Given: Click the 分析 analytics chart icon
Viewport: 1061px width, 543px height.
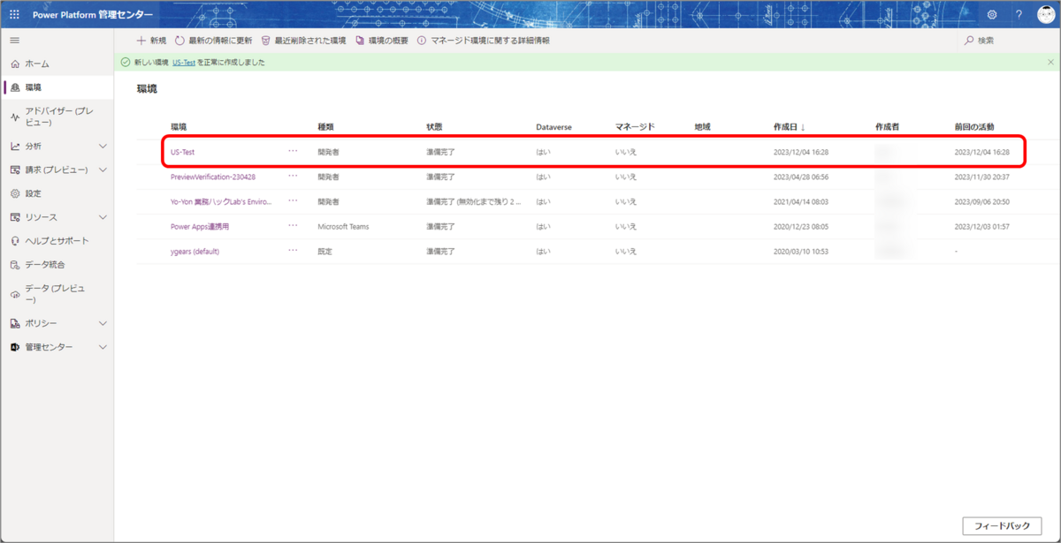Looking at the screenshot, I should pyautogui.click(x=15, y=147).
